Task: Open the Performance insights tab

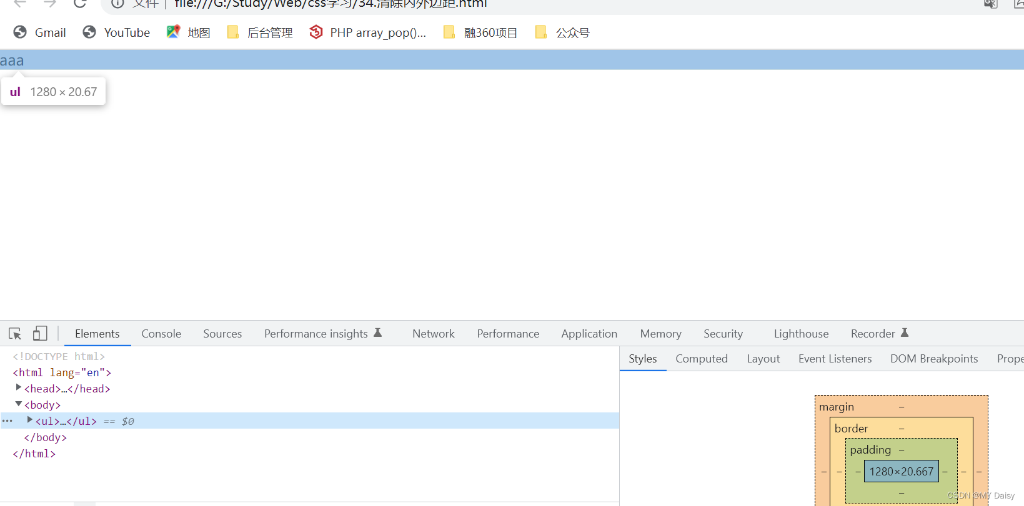Action: (x=316, y=334)
